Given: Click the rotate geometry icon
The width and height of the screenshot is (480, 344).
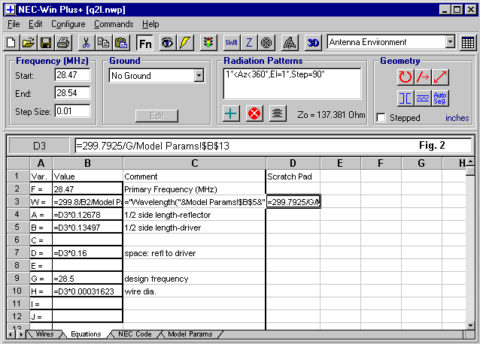Looking at the screenshot, I should pyautogui.click(x=406, y=77).
